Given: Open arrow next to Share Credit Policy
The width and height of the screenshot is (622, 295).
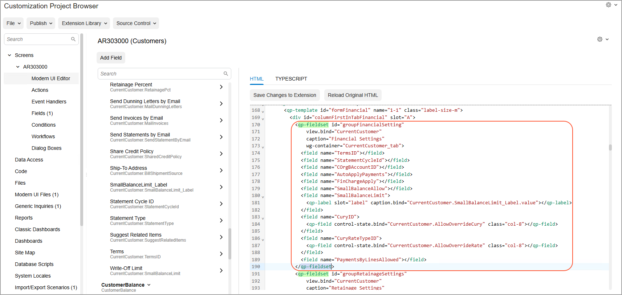Looking at the screenshot, I should click(221, 154).
